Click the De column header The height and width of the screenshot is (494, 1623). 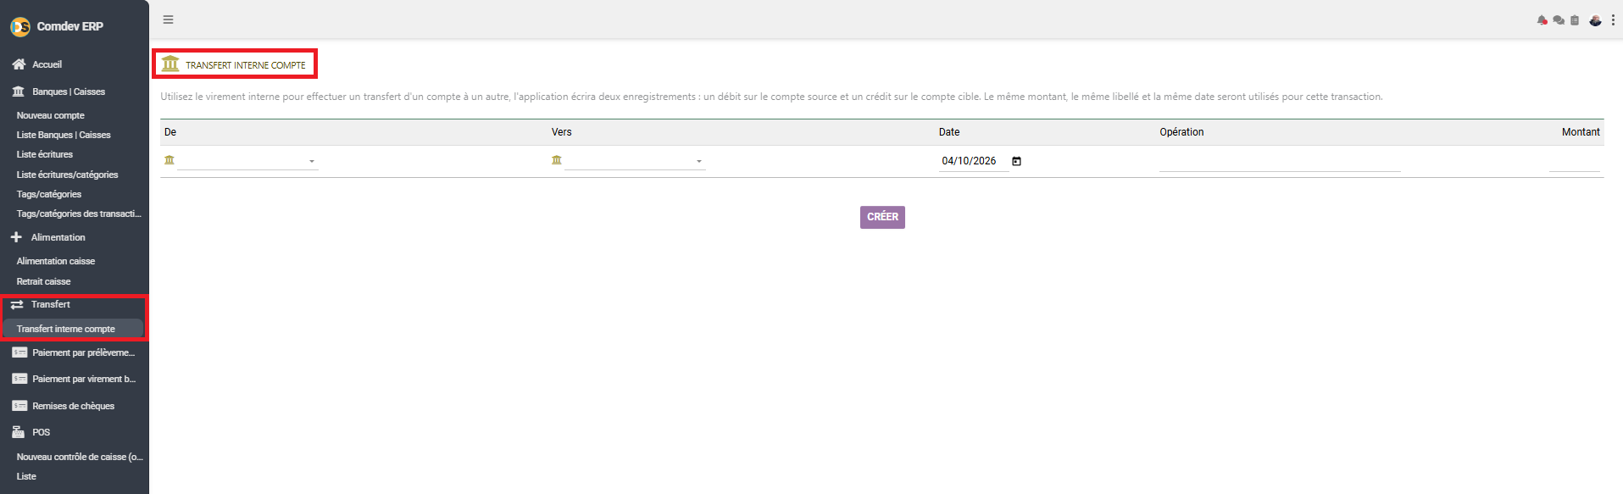tap(170, 132)
